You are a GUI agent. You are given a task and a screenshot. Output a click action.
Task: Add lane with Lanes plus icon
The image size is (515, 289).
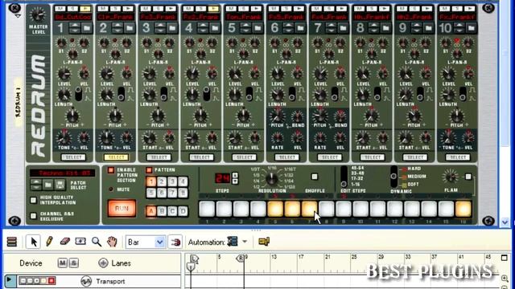pos(103,263)
